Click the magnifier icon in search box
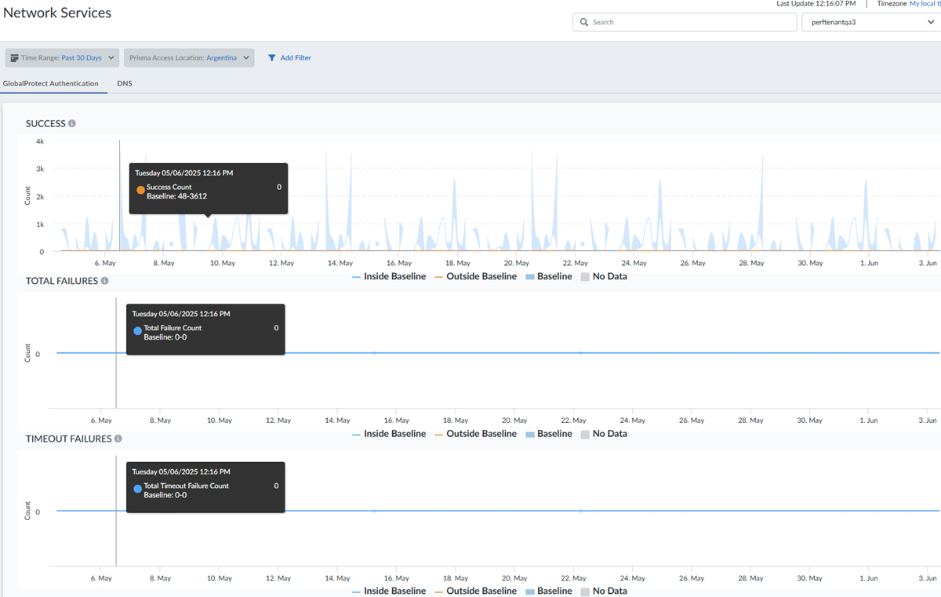941x597 pixels. pos(584,23)
